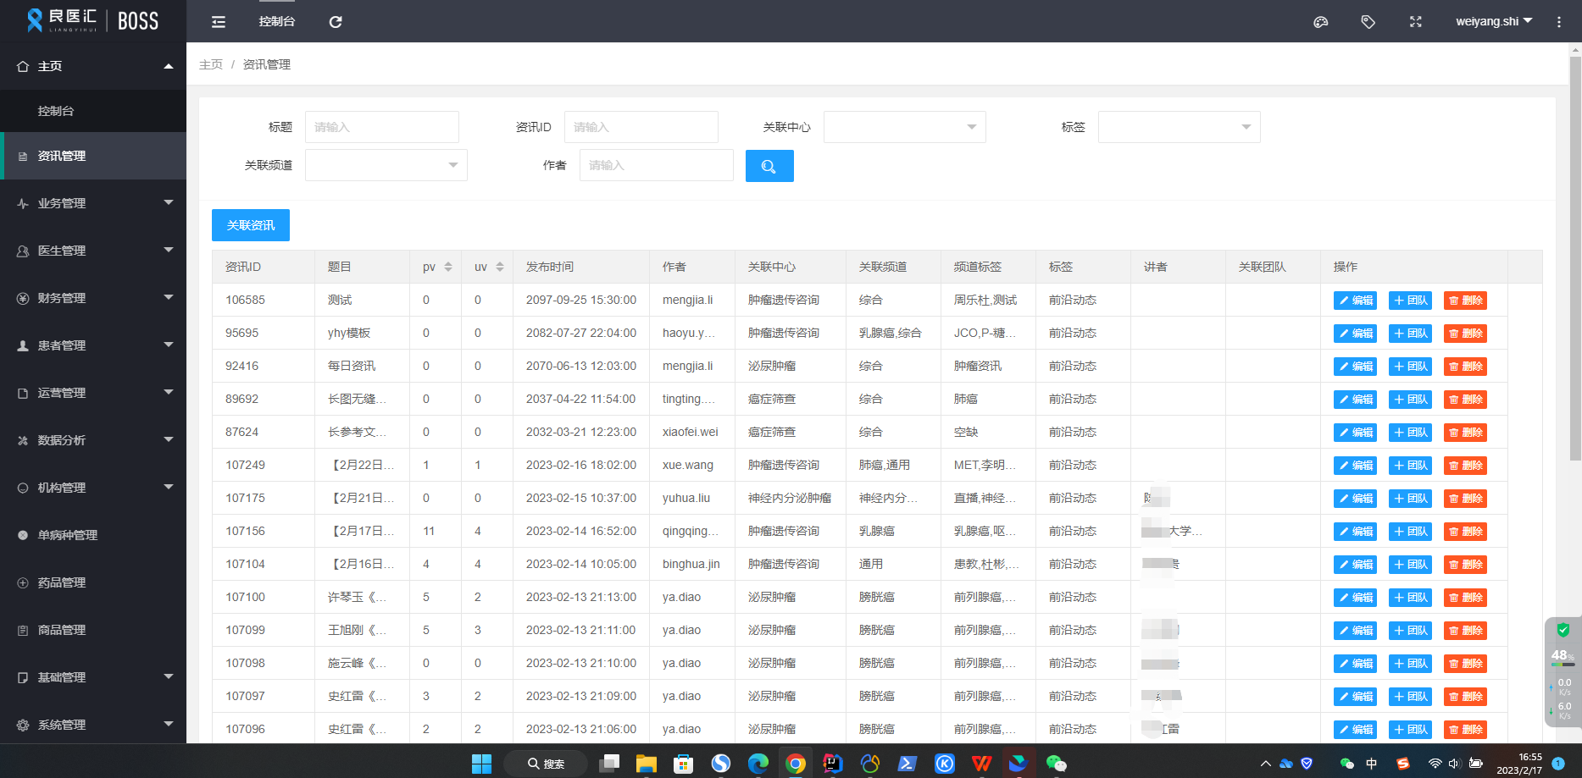Click the volume speaker tray icon
The width and height of the screenshot is (1582, 778).
1454,764
